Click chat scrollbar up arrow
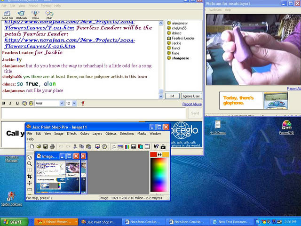This screenshot has width=301, height=226. coord(161,23)
